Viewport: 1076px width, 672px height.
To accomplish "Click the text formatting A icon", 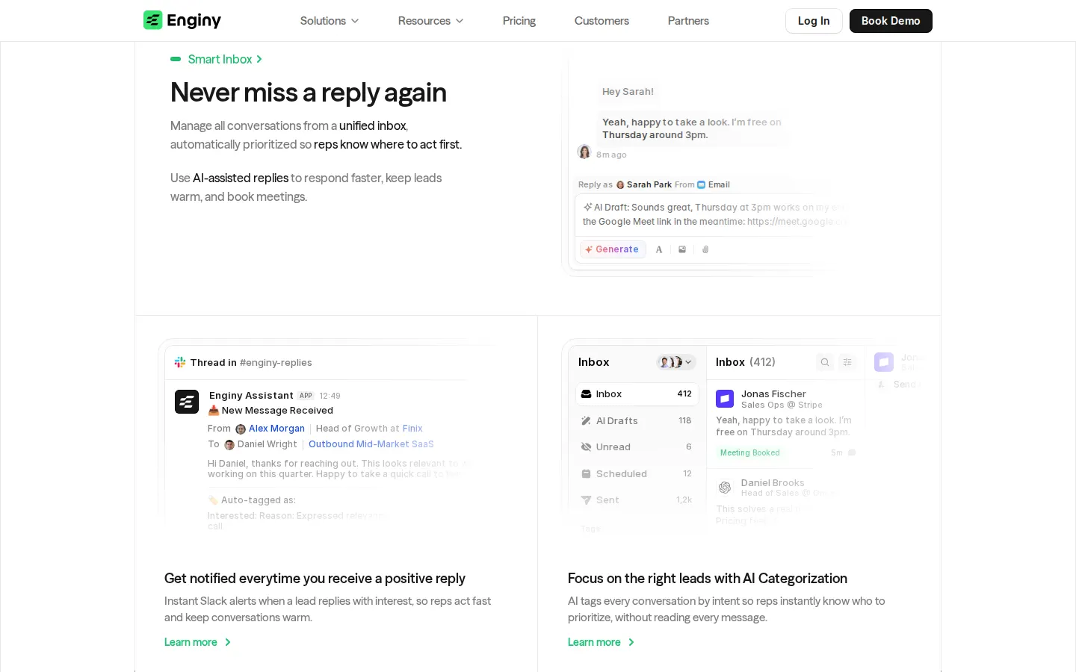I will pos(659,249).
